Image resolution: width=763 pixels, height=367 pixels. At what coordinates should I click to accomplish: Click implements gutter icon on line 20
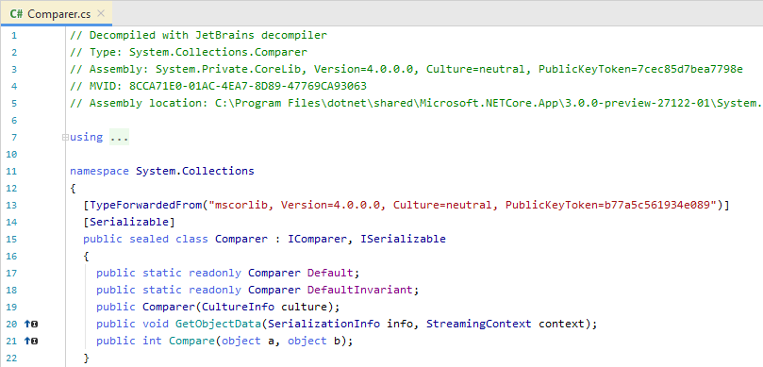click(31, 324)
